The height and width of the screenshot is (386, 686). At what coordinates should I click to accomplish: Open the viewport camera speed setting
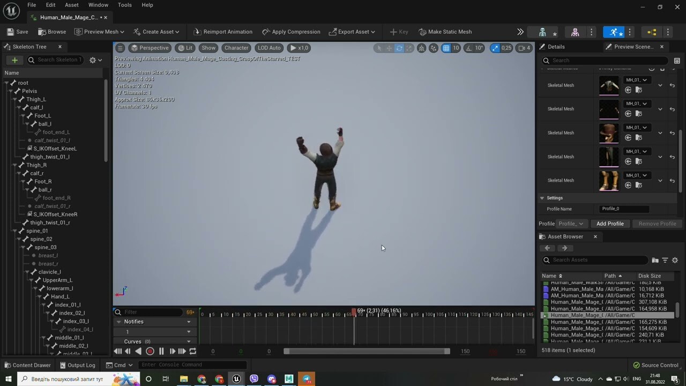click(524, 48)
